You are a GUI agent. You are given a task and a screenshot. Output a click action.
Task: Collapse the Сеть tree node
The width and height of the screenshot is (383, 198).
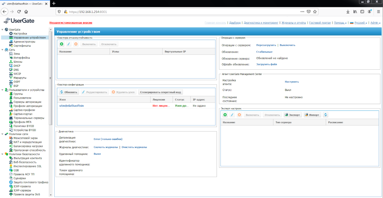3,50
